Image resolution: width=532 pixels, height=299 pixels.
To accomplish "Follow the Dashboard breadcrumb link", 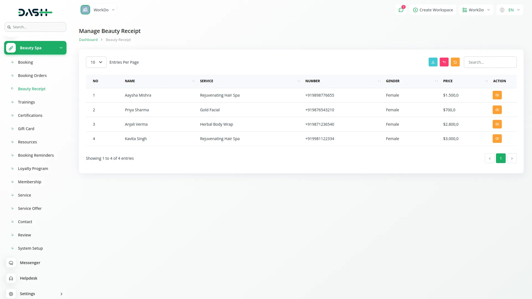I will click(88, 40).
